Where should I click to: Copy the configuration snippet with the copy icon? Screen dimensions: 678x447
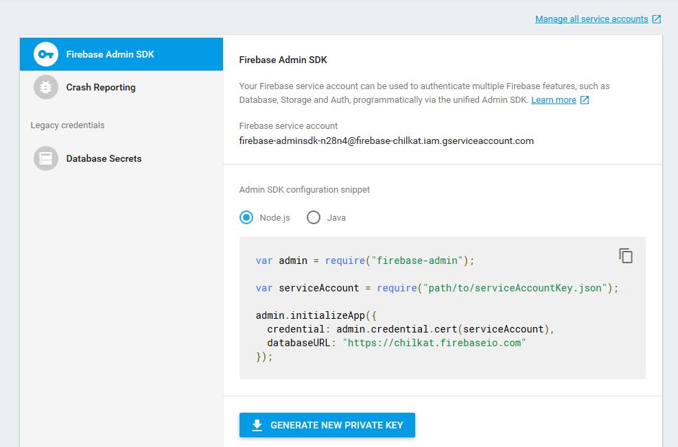tap(626, 256)
